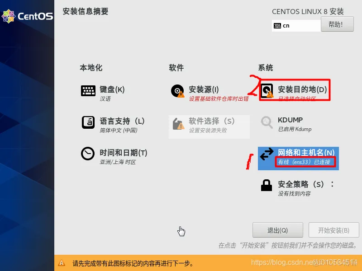
Task: Select 时间和日期(T) entry
Action: coord(123,153)
